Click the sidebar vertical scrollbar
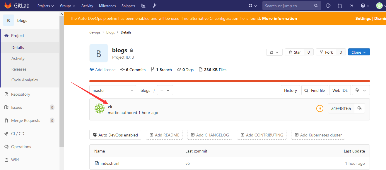The height and width of the screenshot is (170, 386). click(x=62, y=82)
